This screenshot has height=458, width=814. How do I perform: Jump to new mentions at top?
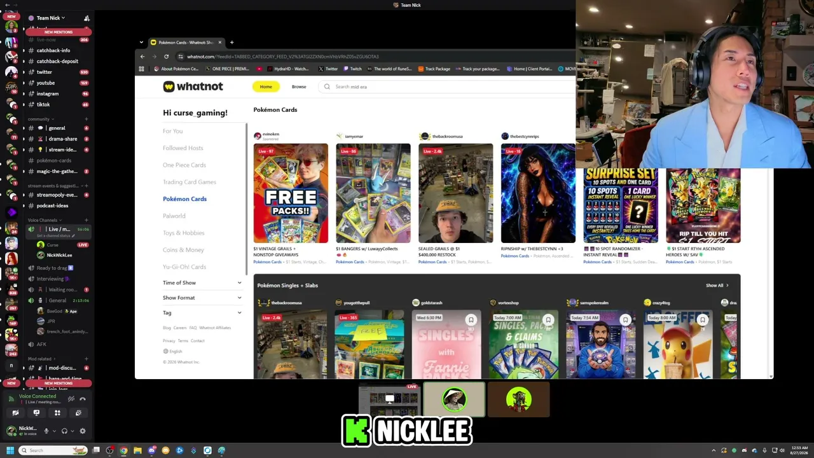[58, 32]
